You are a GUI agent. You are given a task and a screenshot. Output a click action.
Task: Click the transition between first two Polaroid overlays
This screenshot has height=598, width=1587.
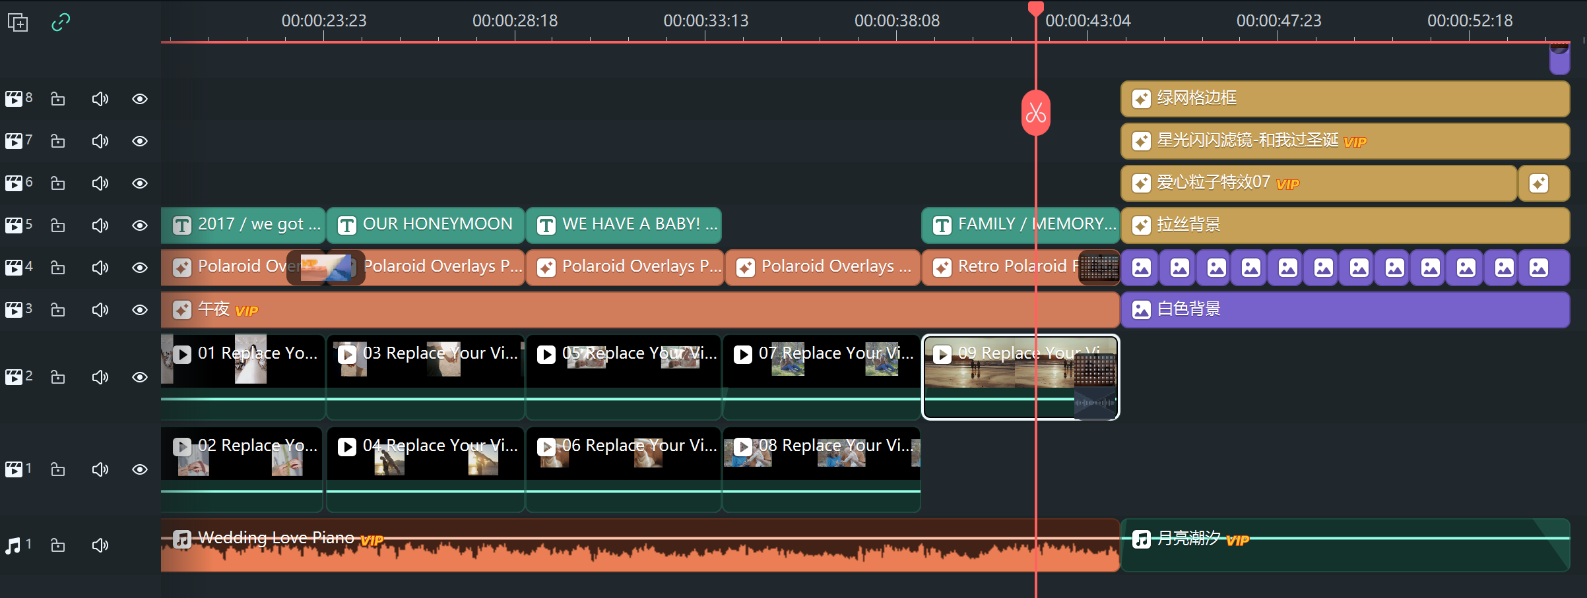click(326, 268)
